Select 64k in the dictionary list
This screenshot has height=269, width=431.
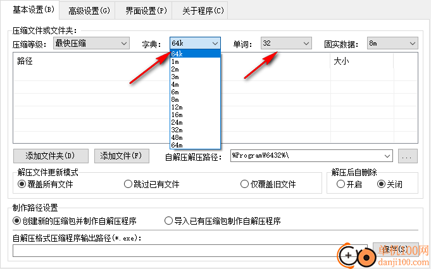tap(195, 54)
